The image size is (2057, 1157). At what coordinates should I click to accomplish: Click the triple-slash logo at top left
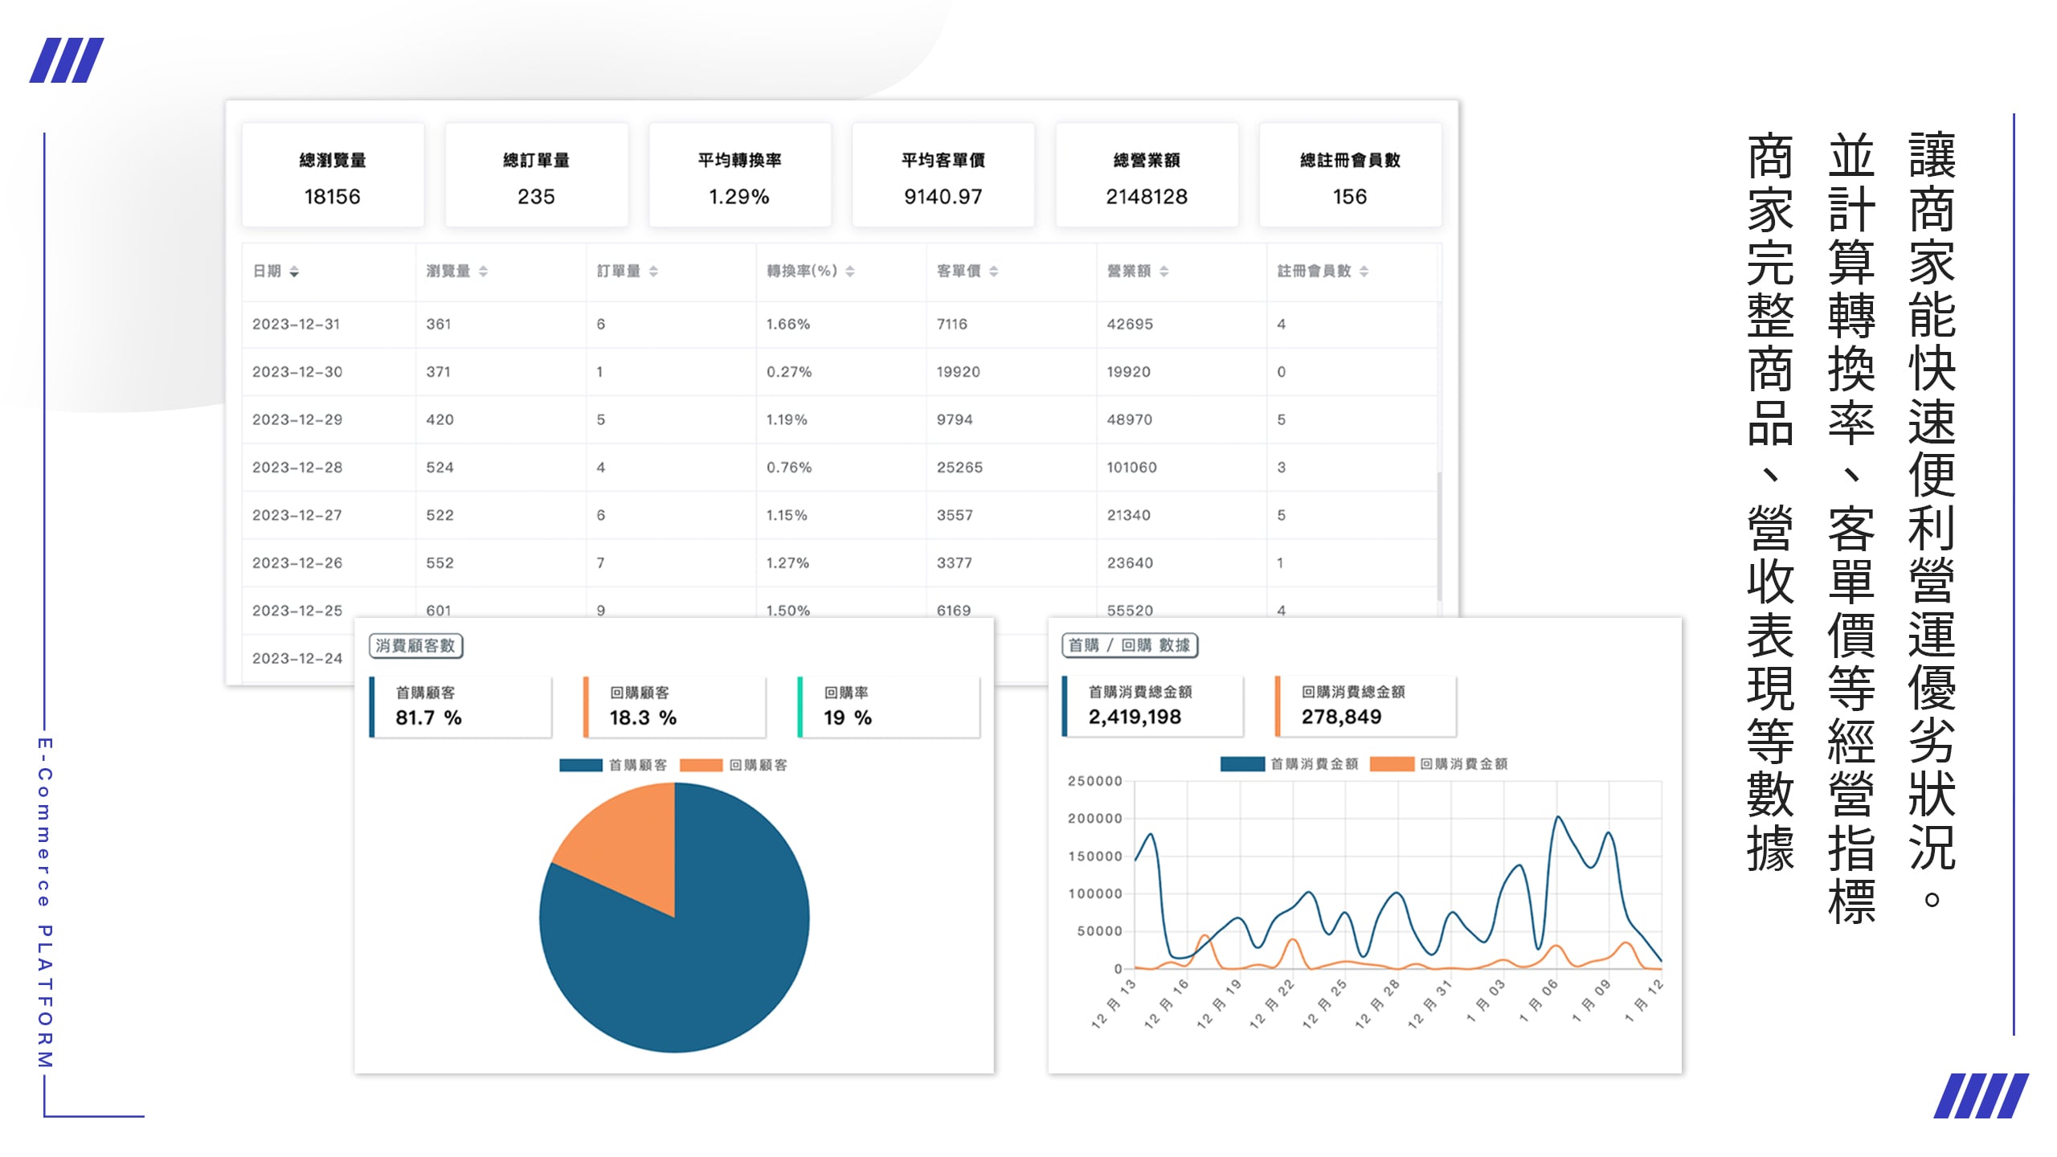[67, 60]
